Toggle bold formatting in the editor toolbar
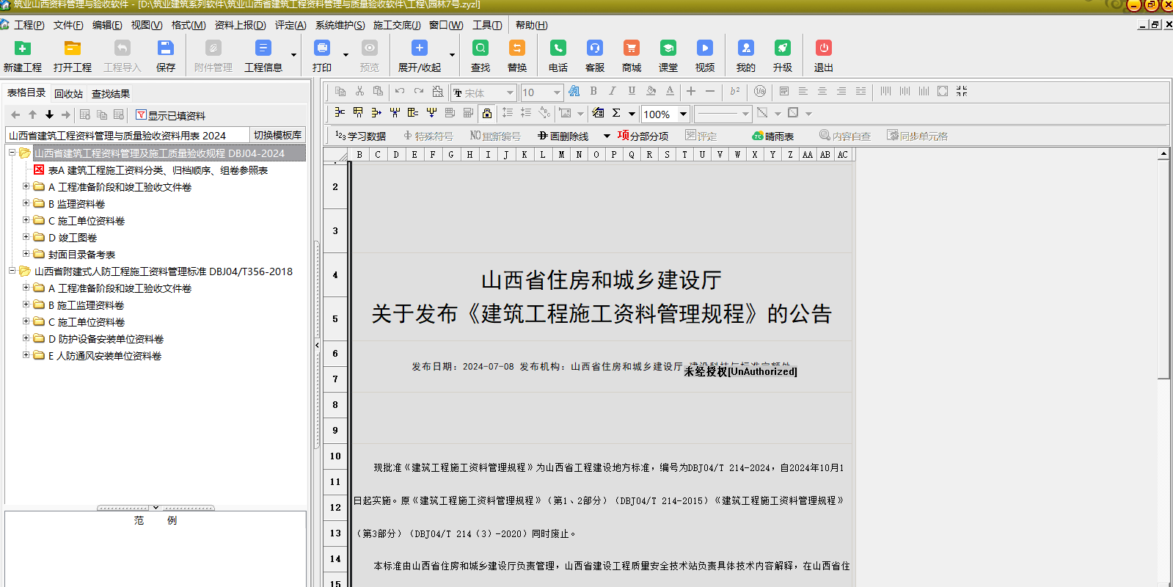Viewport: 1173px width, 587px height. click(593, 91)
